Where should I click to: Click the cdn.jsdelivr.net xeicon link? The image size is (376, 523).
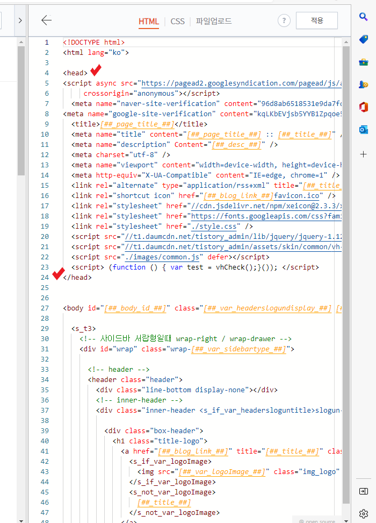click(266, 206)
